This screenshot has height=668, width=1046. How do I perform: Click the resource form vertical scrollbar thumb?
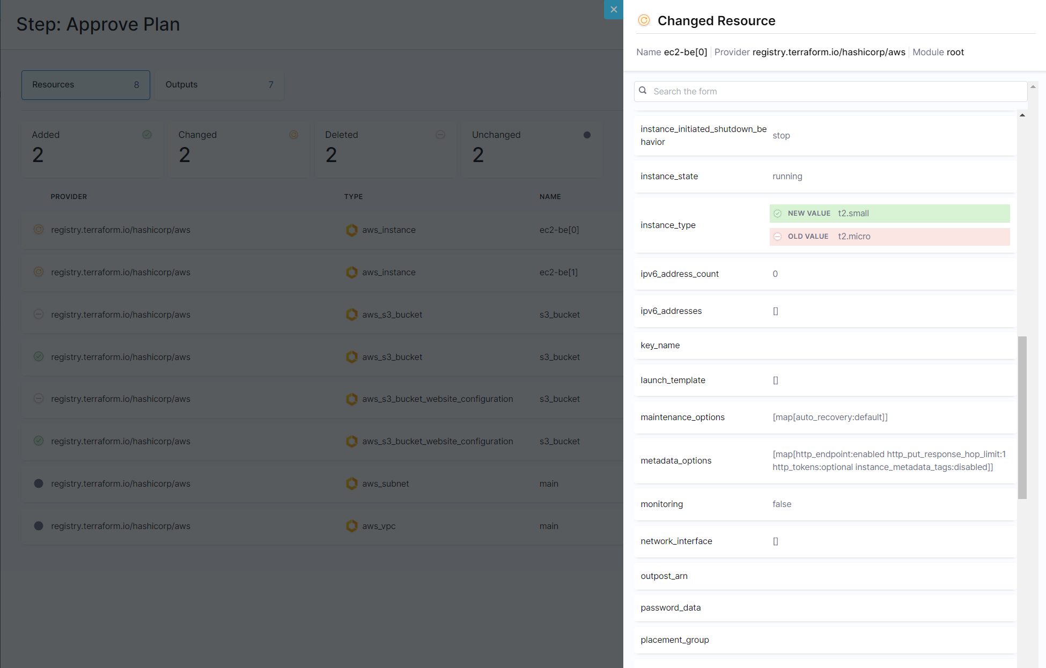click(1022, 417)
